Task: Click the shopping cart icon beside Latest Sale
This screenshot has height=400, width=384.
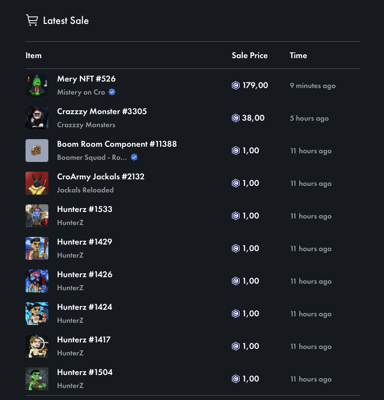Action: (32, 21)
